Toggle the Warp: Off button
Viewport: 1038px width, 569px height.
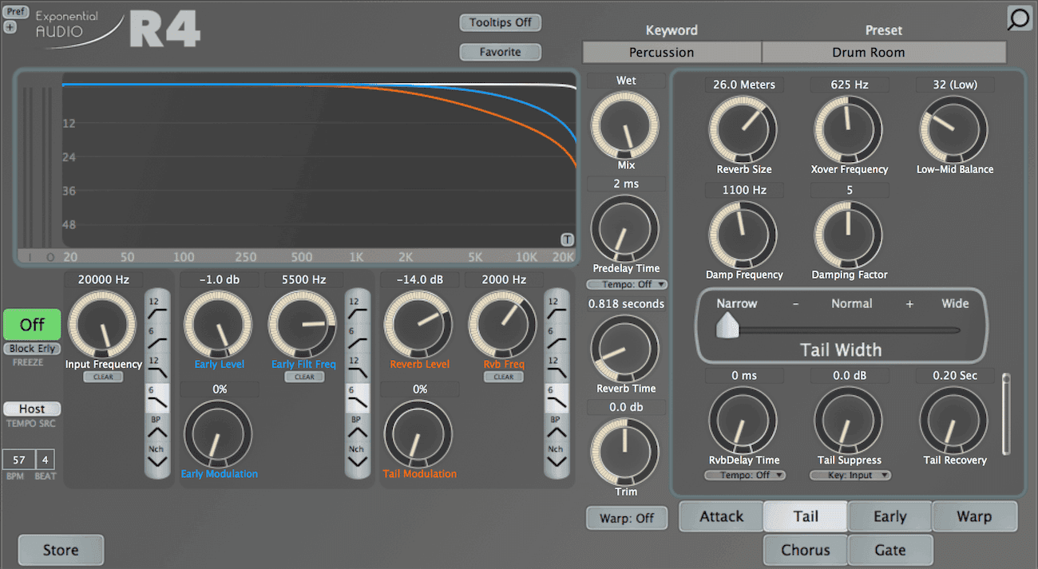pyautogui.click(x=627, y=518)
